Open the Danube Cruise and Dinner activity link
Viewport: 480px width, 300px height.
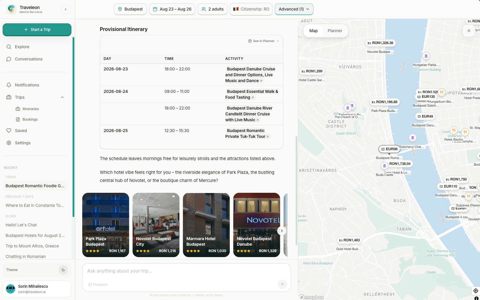pos(250,75)
